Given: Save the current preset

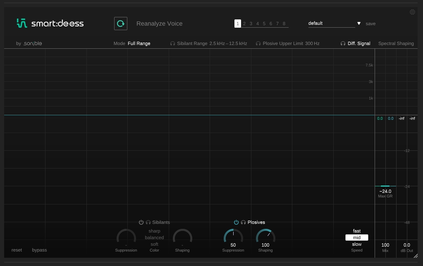Looking at the screenshot, I should (370, 24).
